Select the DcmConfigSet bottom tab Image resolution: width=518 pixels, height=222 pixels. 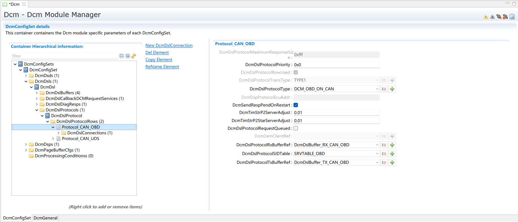[x=17, y=218]
